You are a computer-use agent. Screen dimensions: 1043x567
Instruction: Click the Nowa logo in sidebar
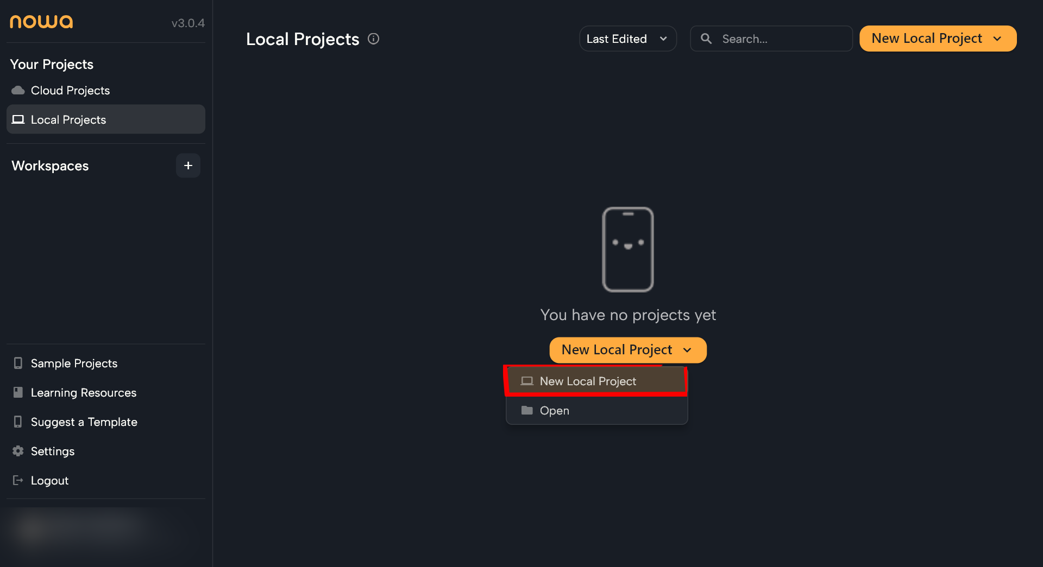pos(41,22)
